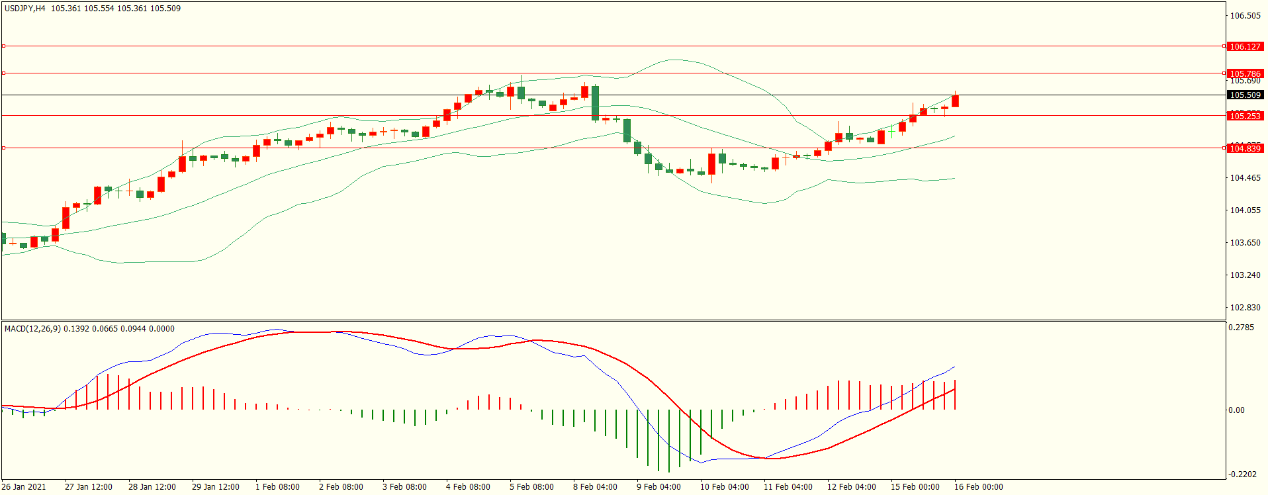Select the last red candlestick on the chart

click(x=955, y=101)
